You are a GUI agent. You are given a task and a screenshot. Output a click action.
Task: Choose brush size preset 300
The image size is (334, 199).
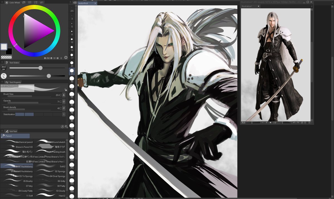point(72,173)
